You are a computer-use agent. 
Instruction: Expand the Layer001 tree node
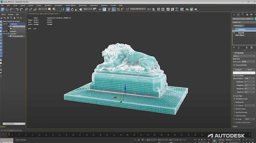(x=4, y=31)
